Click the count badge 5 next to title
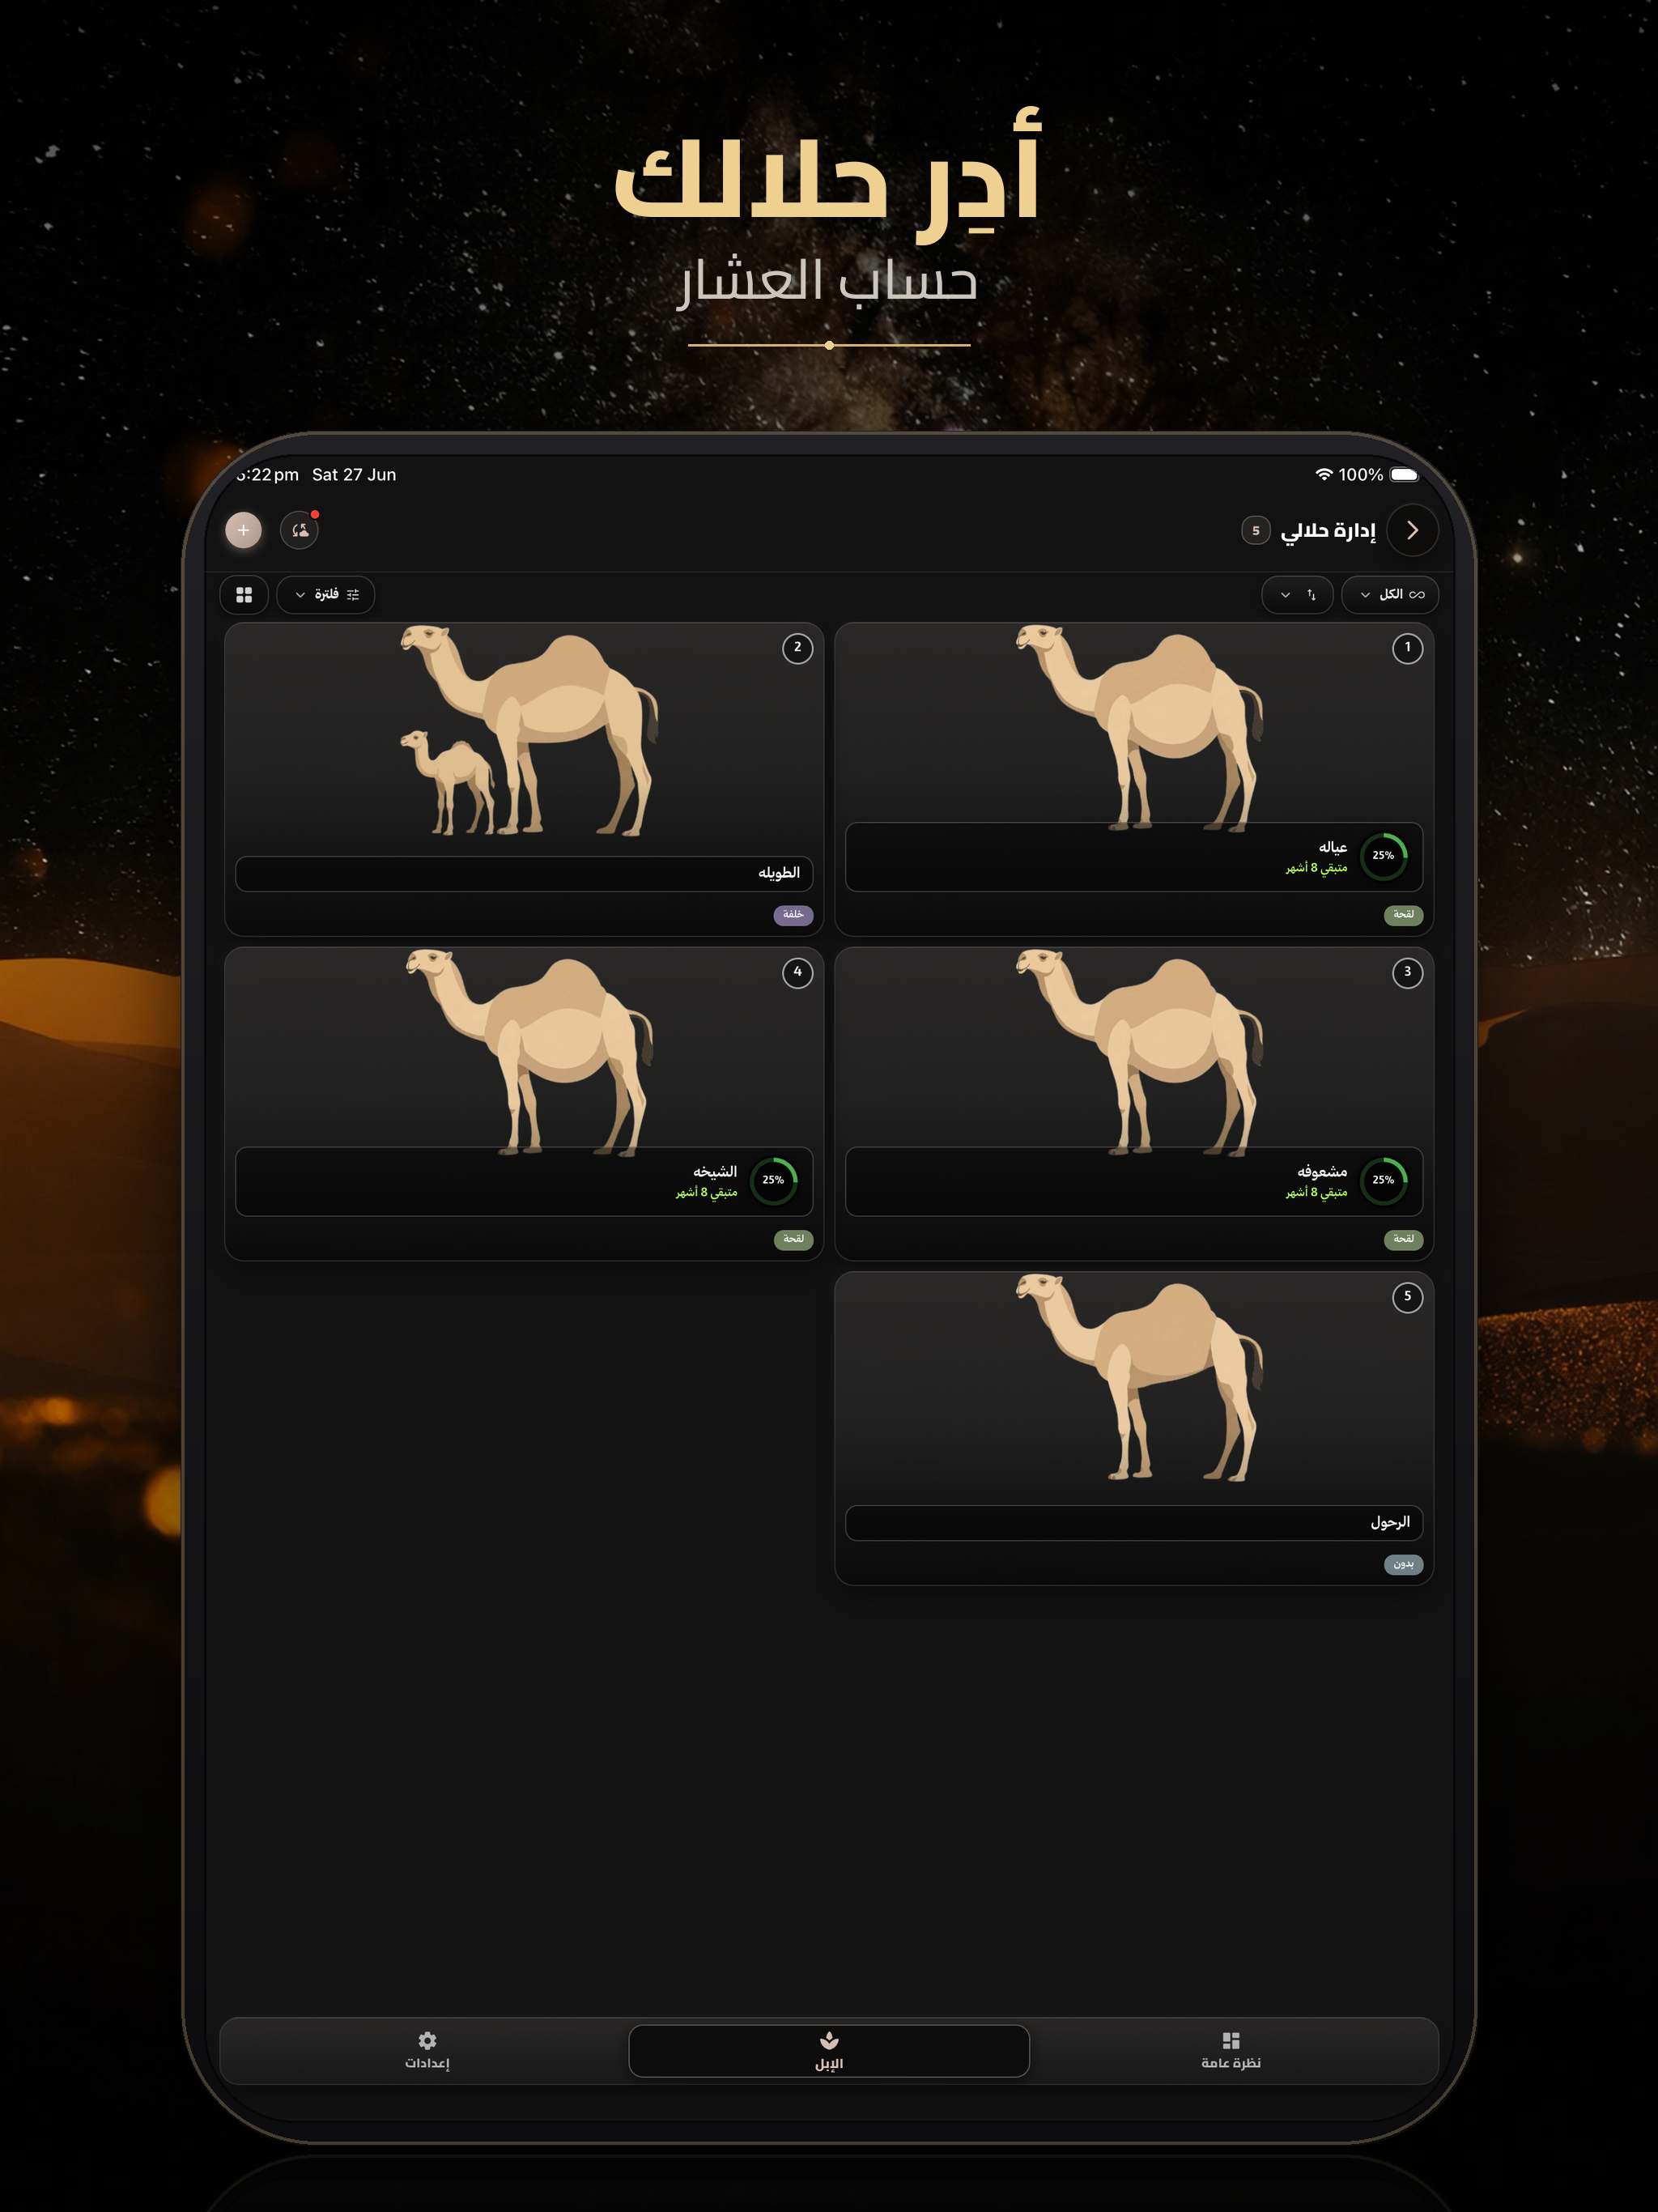This screenshot has width=1658, height=2212. (1256, 531)
